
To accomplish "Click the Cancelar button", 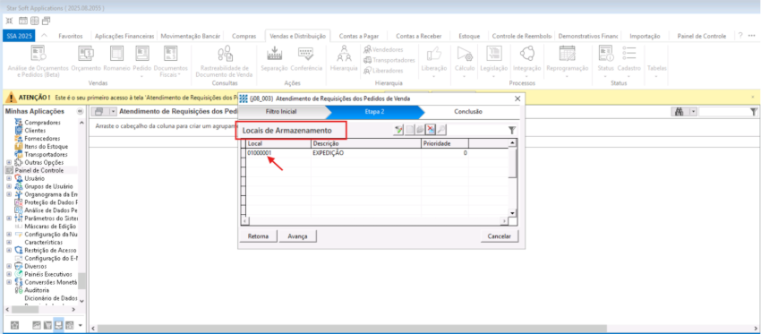I will [x=499, y=236].
